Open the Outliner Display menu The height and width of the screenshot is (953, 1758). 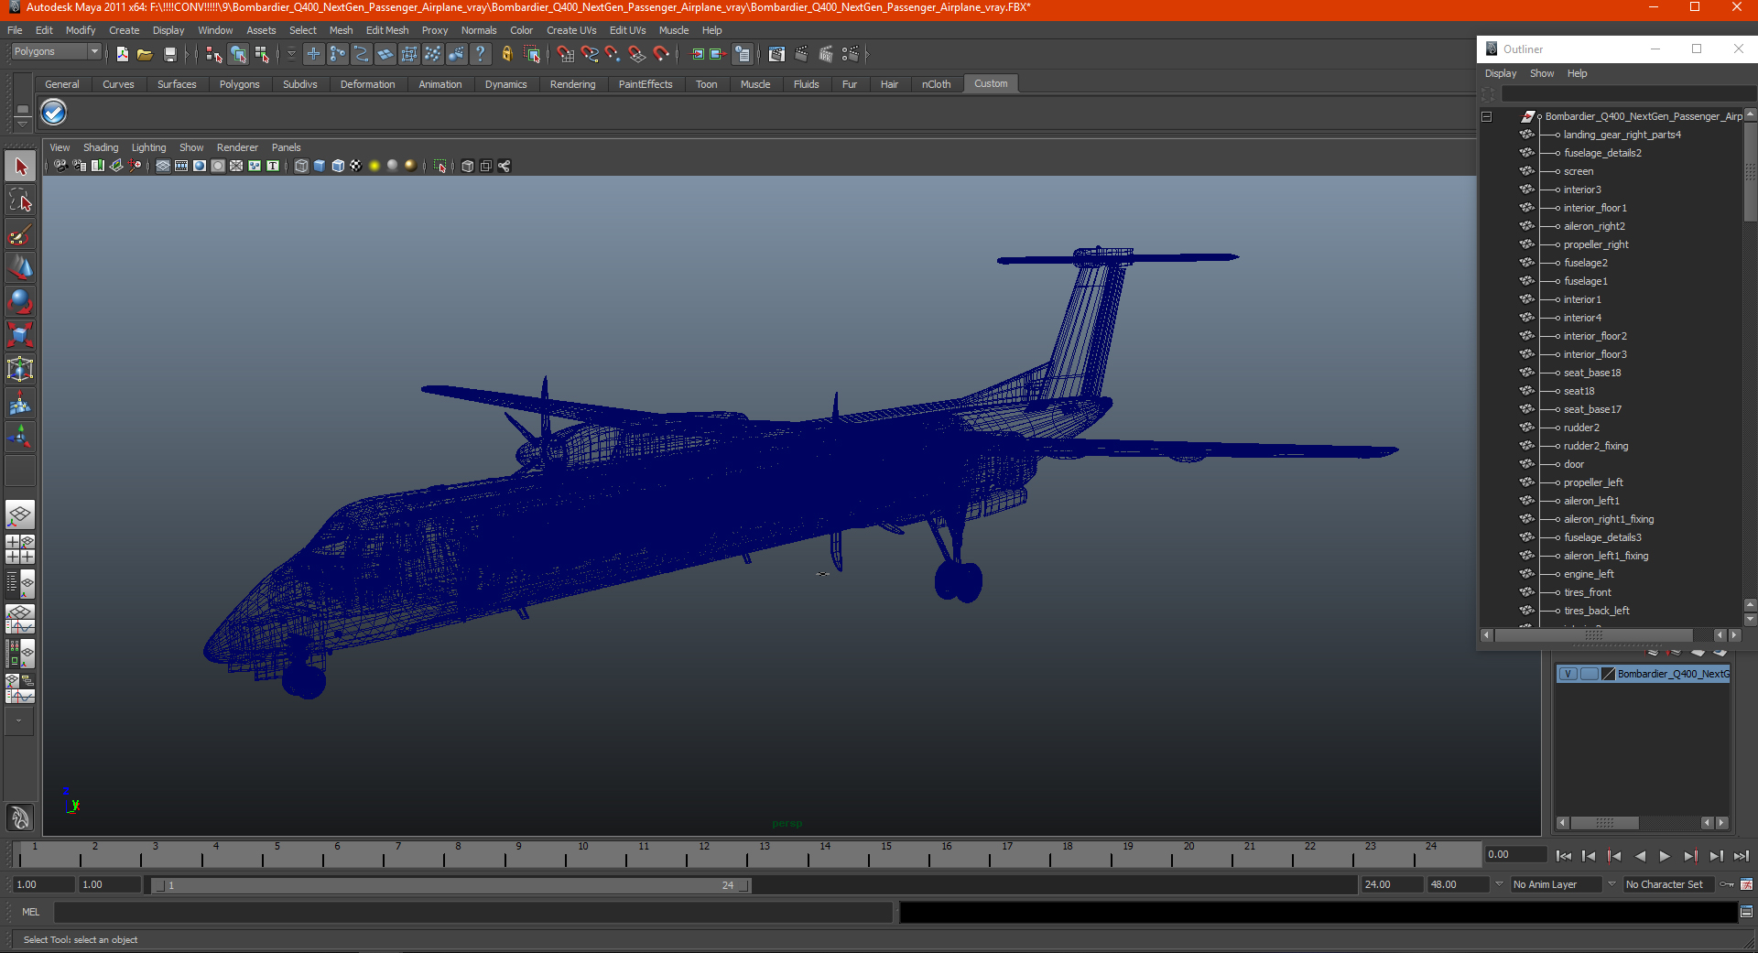click(x=1501, y=73)
